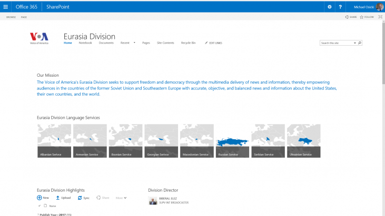Open the Office 365 app launcher grid

5,7
